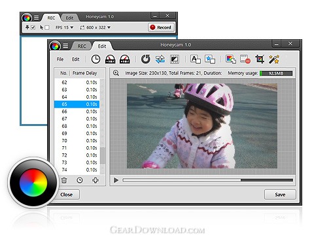Click the insert sticker star icon
314x235 pixels.
tap(210, 59)
